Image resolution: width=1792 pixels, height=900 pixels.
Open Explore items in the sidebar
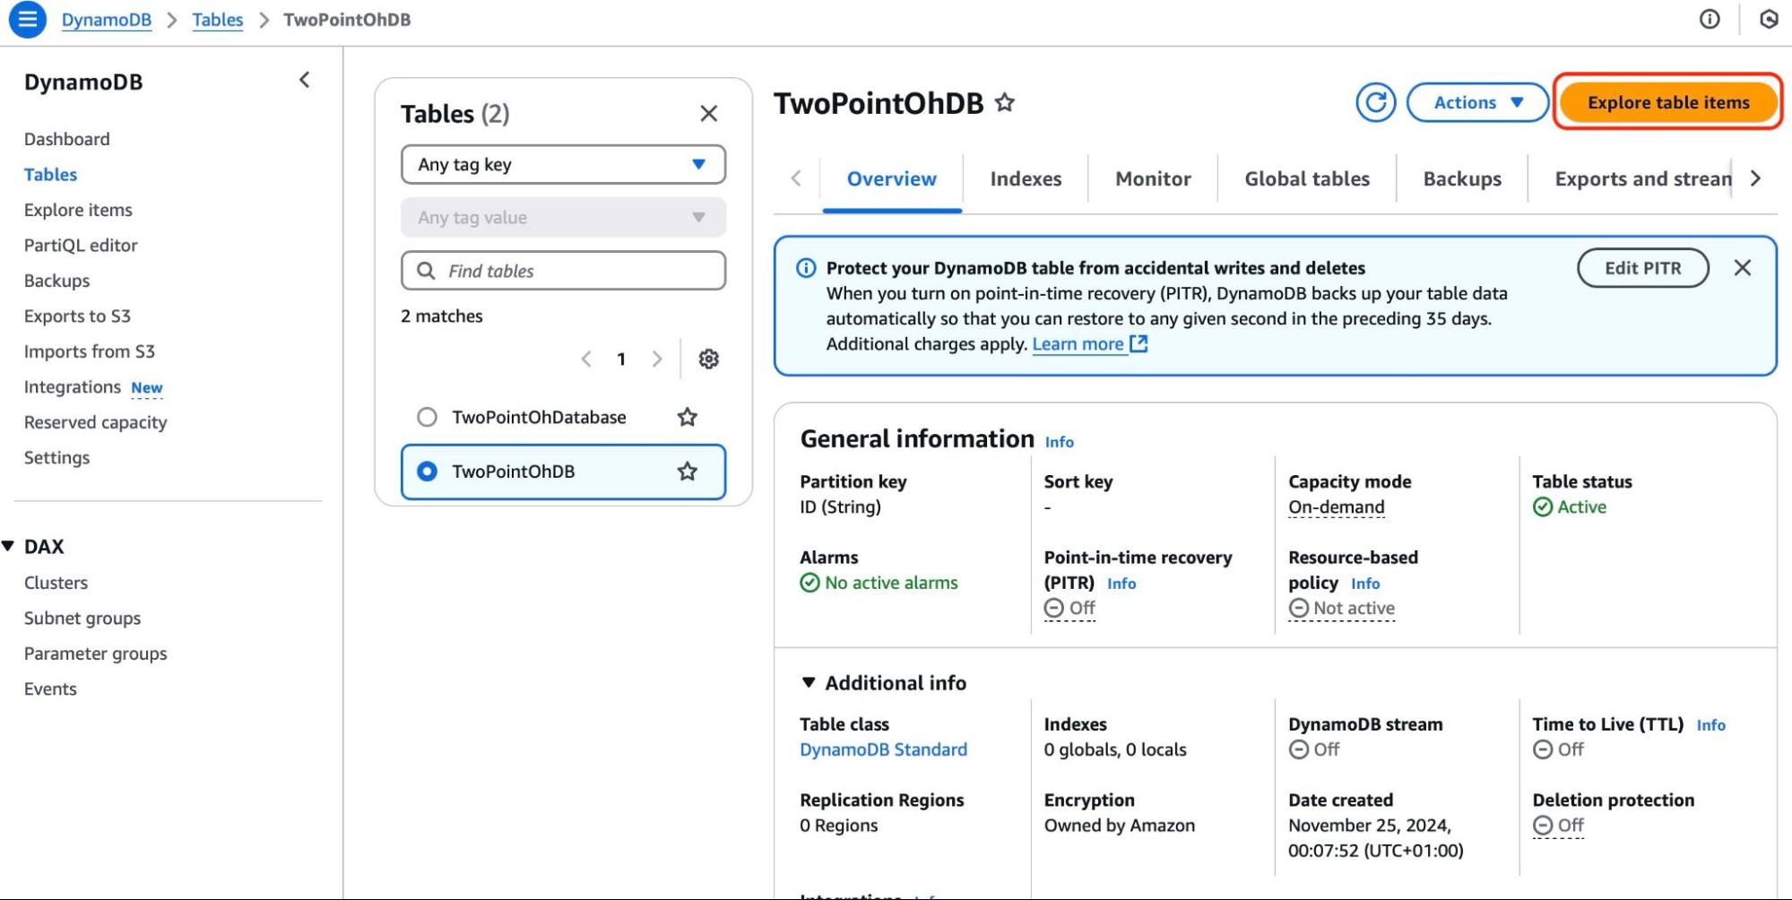(x=78, y=210)
